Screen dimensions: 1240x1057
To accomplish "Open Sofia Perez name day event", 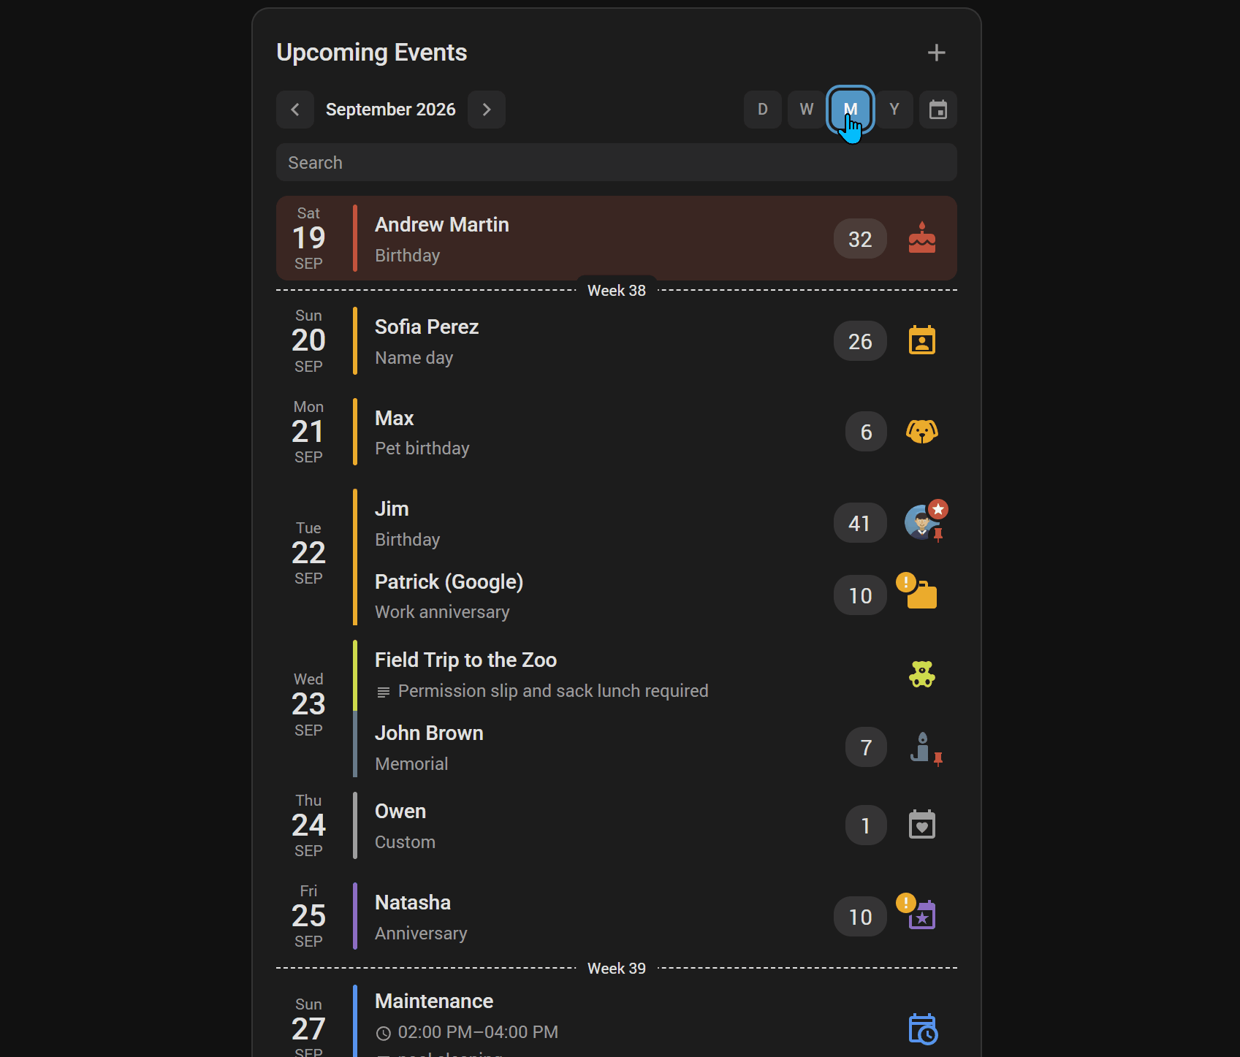I will (617, 341).
